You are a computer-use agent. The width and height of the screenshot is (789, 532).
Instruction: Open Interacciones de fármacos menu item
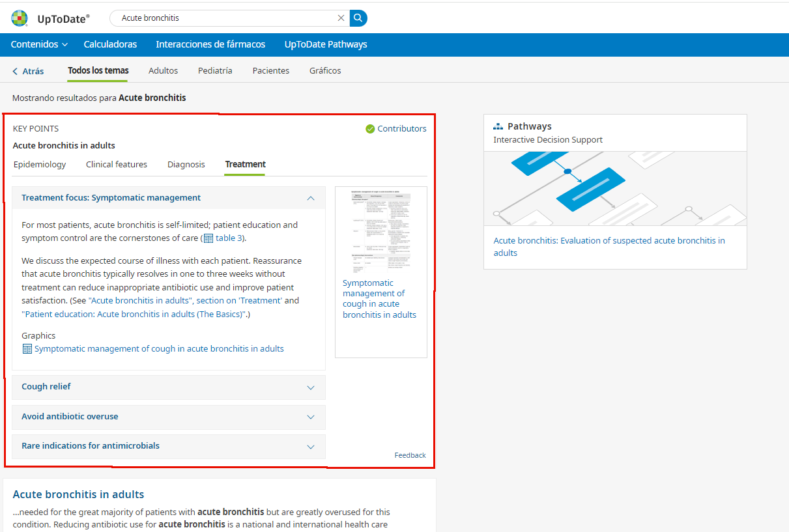tap(210, 44)
